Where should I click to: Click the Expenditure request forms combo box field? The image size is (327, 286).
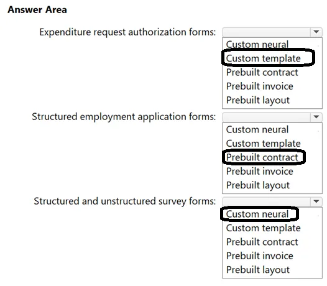[272, 32]
